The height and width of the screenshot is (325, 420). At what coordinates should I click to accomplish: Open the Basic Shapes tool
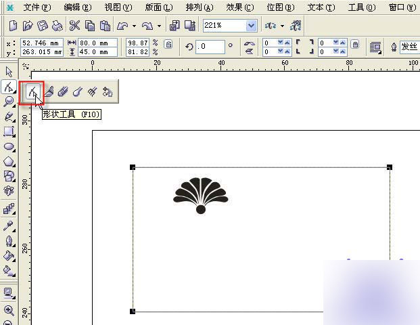(9, 176)
